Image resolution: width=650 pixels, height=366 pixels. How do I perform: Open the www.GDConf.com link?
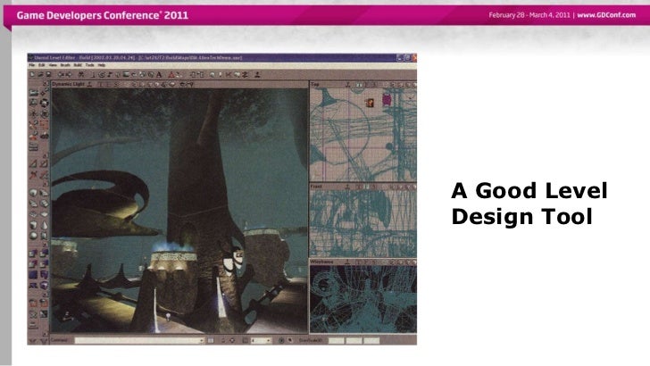[x=606, y=15]
